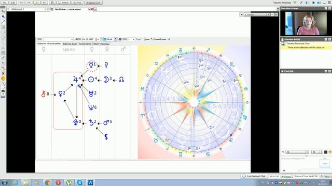The height and width of the screenshot is (186, 332).
Task: Open the name combo box in chart toolbar
Action: pyautogui.click(x=58, y=39)
